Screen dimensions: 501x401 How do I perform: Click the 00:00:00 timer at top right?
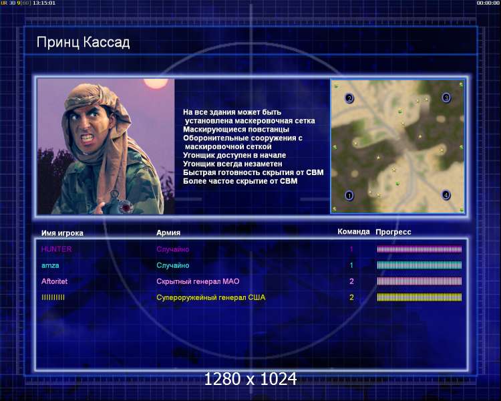[488, 3]
